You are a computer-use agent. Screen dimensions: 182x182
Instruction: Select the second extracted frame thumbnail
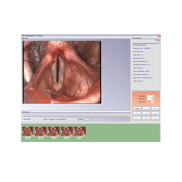click(41, 131)
